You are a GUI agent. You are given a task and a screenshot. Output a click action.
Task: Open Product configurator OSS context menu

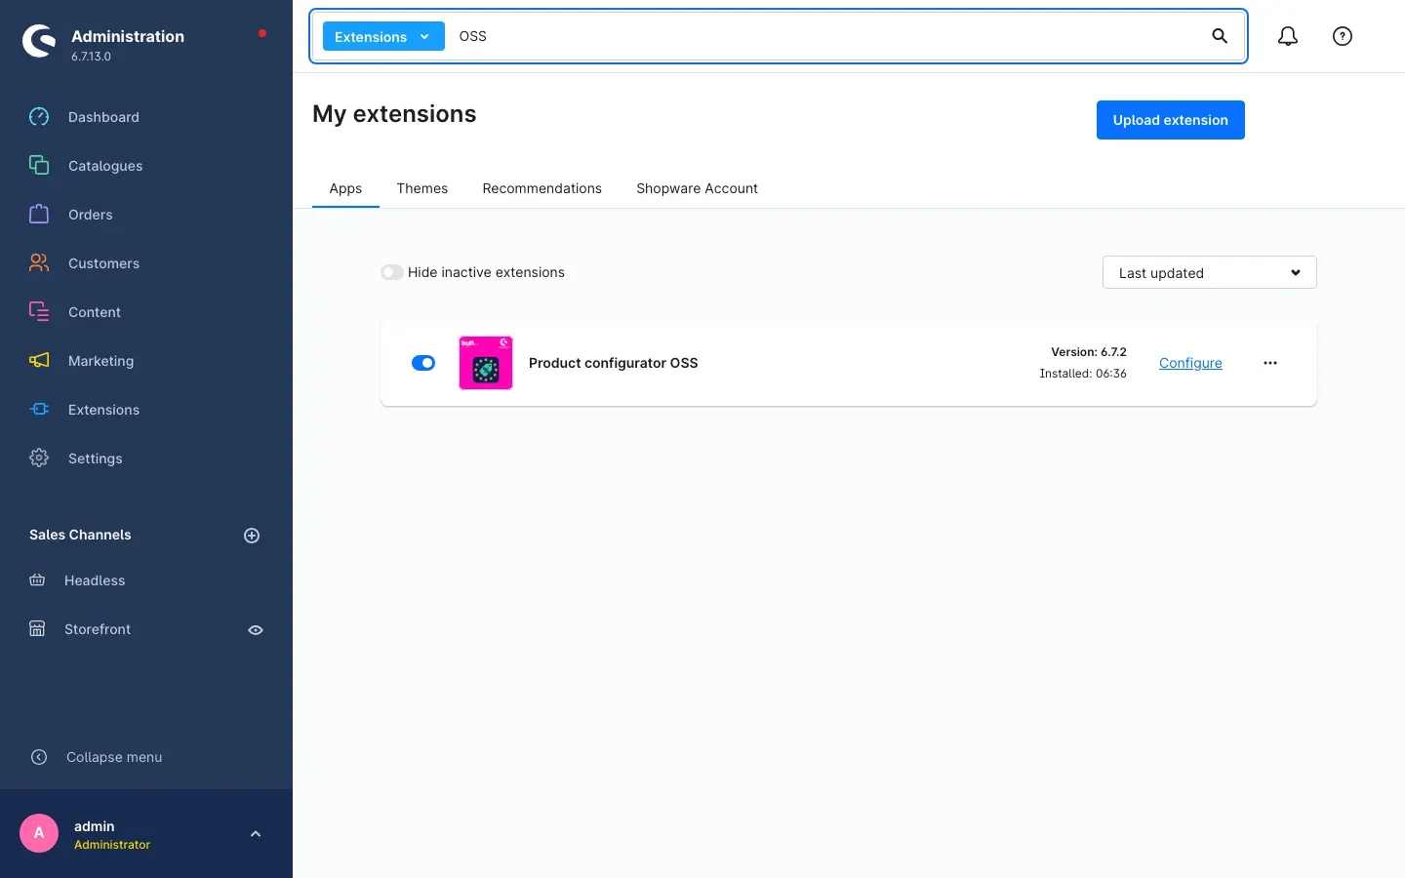point(1270,363)
